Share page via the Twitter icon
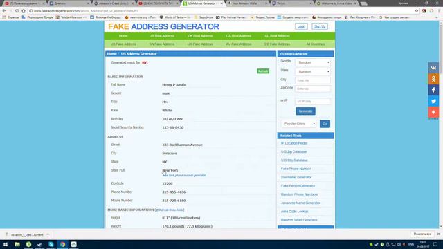 pos(433,101)
